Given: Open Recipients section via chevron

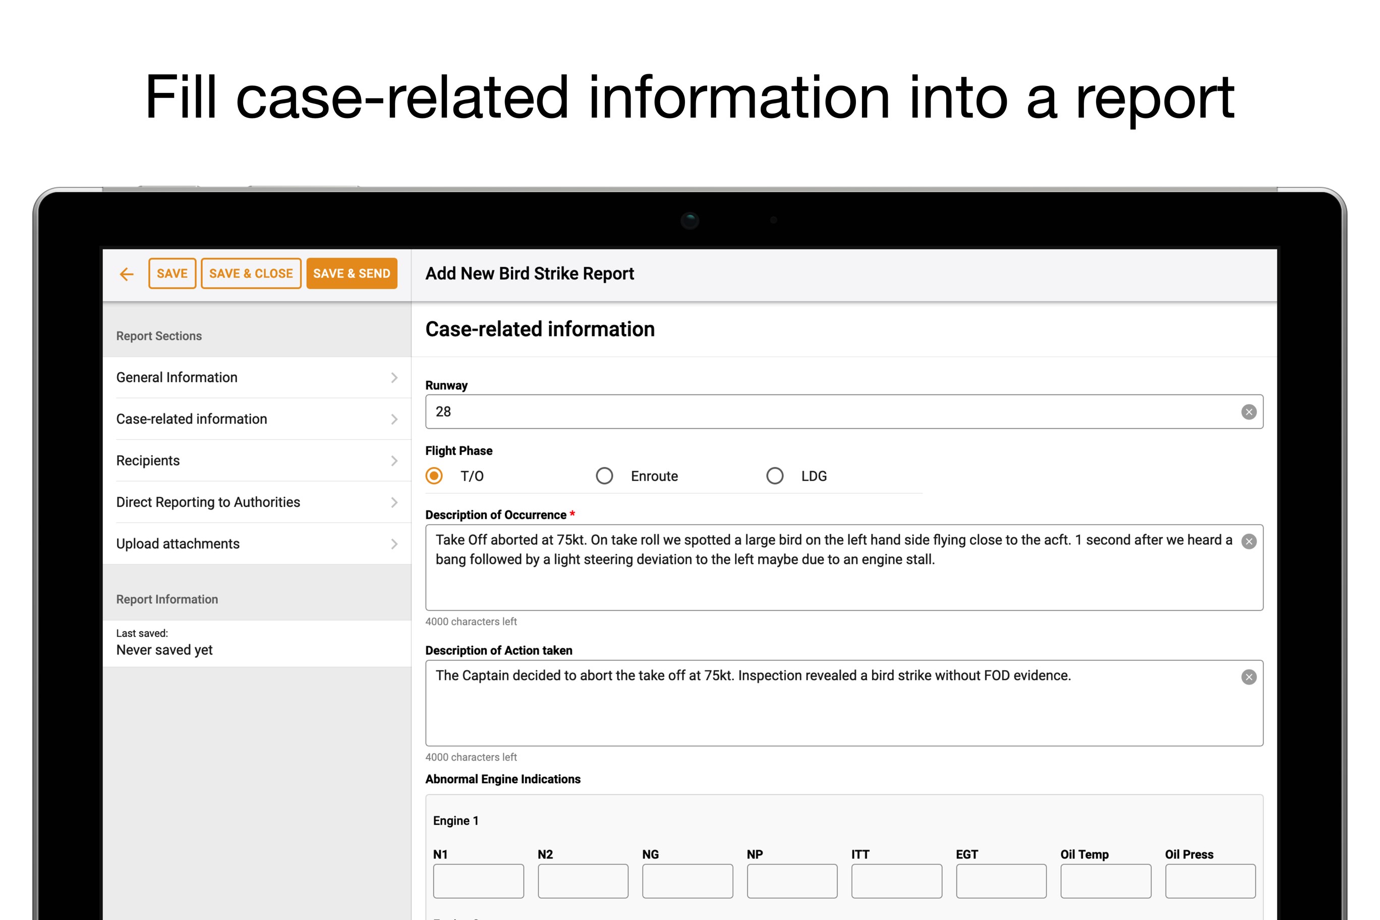Looking at the screenshot, I should (394, 461).
